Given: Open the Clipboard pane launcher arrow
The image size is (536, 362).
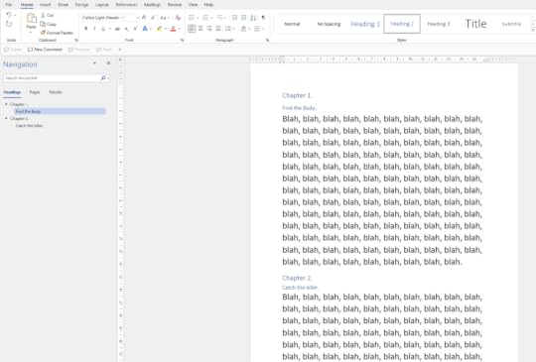Looking at the screenshot, I should tap(76, 41).
